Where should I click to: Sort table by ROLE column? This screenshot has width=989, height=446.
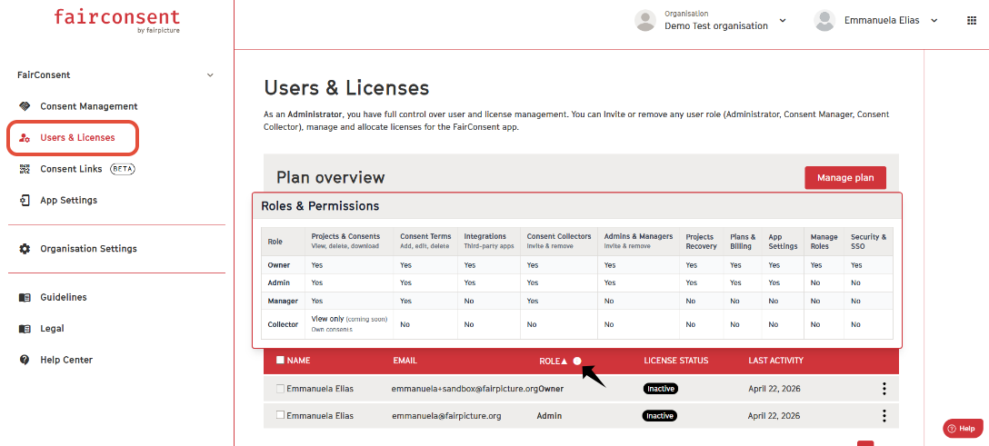click(x=554, y=361)
